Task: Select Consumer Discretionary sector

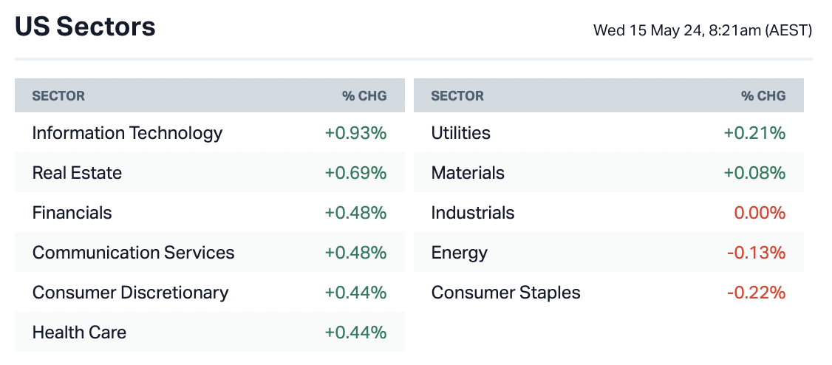Action: tap(130, 293)
